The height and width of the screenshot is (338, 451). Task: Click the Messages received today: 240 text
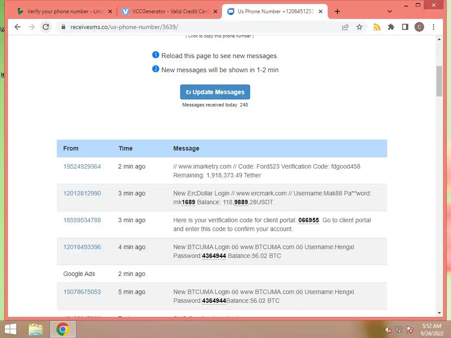pyautogui.click(x=215, y=105)
